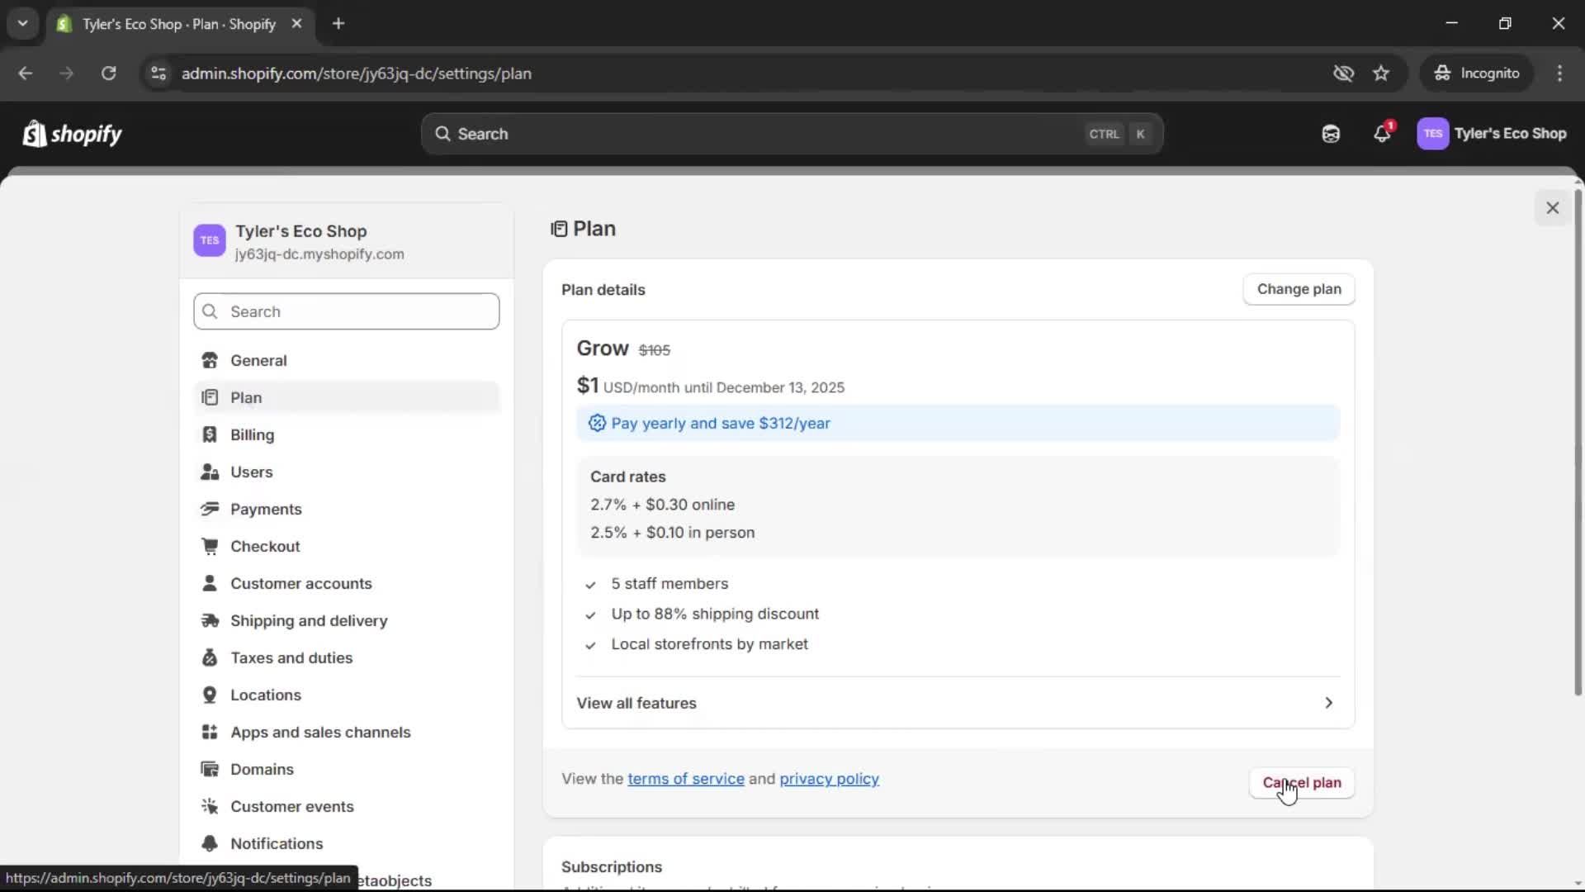Click the Incognito indicator
1585x892 pixels.
(1477, 74)
